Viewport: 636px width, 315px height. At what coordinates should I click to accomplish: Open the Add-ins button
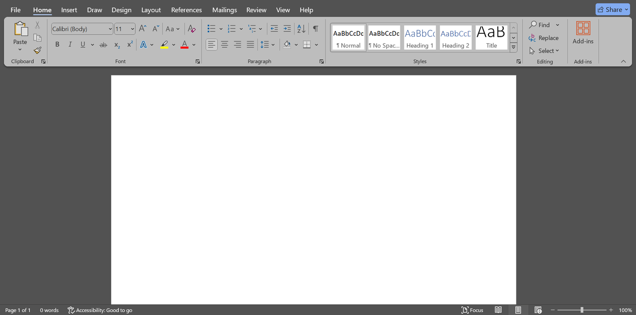[x=583, y=33]
